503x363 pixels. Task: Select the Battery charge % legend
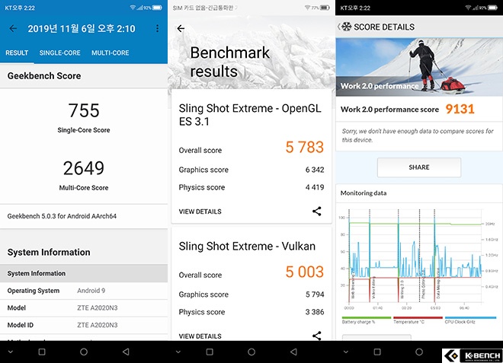[367, 320]
